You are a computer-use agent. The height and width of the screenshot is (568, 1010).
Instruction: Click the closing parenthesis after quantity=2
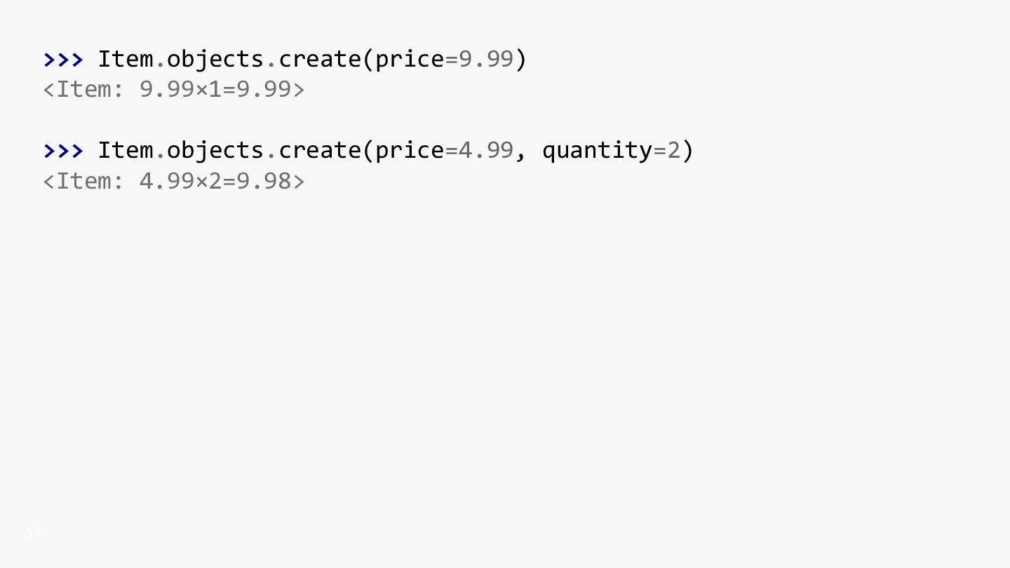pos(688,150)
